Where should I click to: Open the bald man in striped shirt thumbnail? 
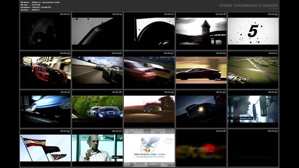coord(97,148)
